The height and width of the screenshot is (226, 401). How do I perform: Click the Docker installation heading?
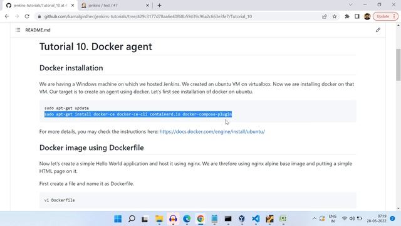click(x=71, y=68)
